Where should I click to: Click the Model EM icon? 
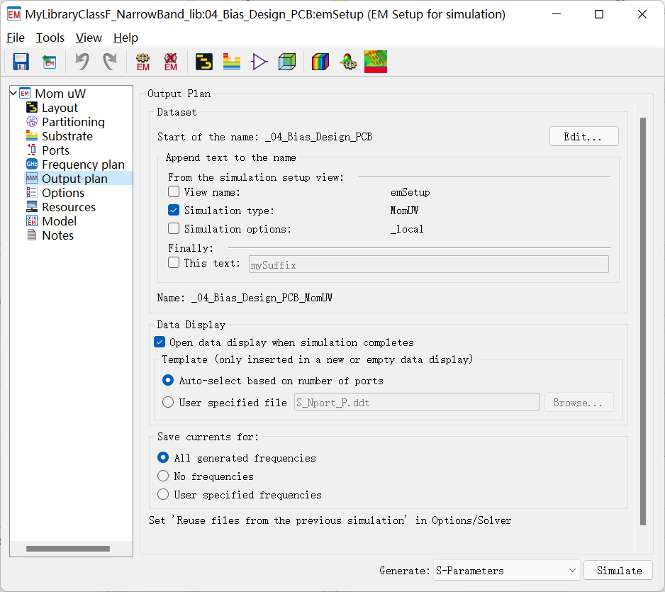click(32, 221)
